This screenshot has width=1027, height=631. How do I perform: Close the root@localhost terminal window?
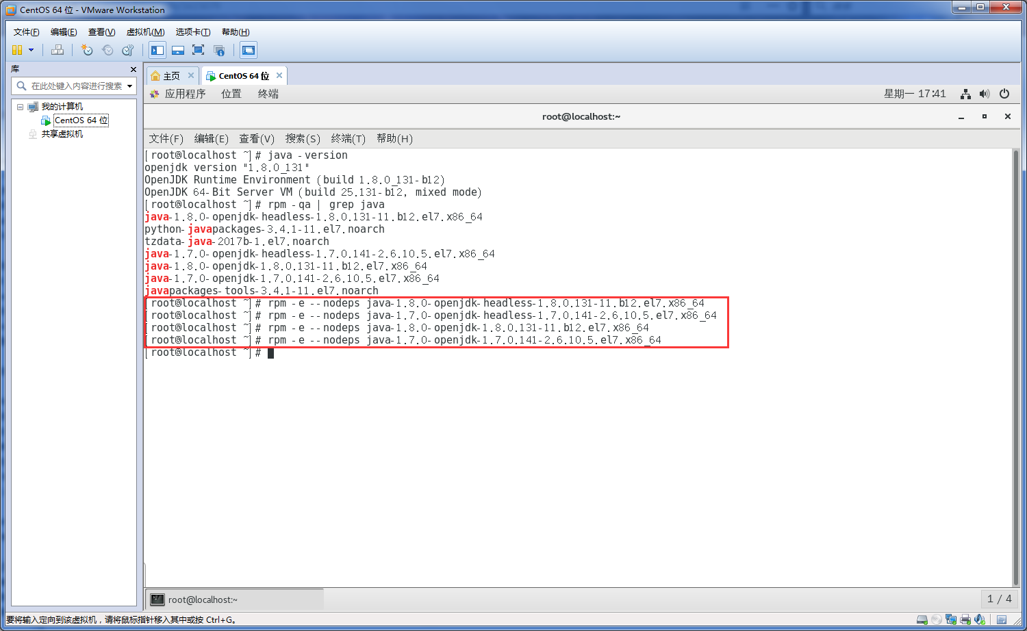point(1008,117)
